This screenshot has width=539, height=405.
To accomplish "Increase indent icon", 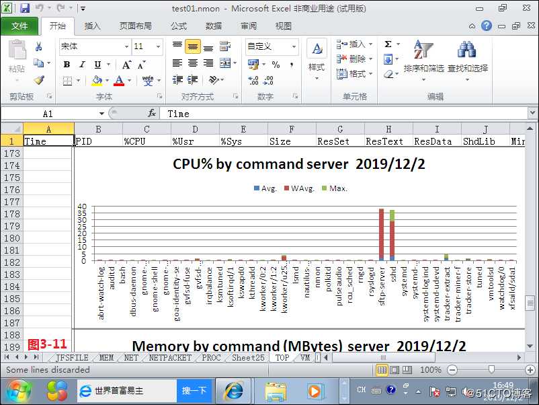I will (192, 80).
